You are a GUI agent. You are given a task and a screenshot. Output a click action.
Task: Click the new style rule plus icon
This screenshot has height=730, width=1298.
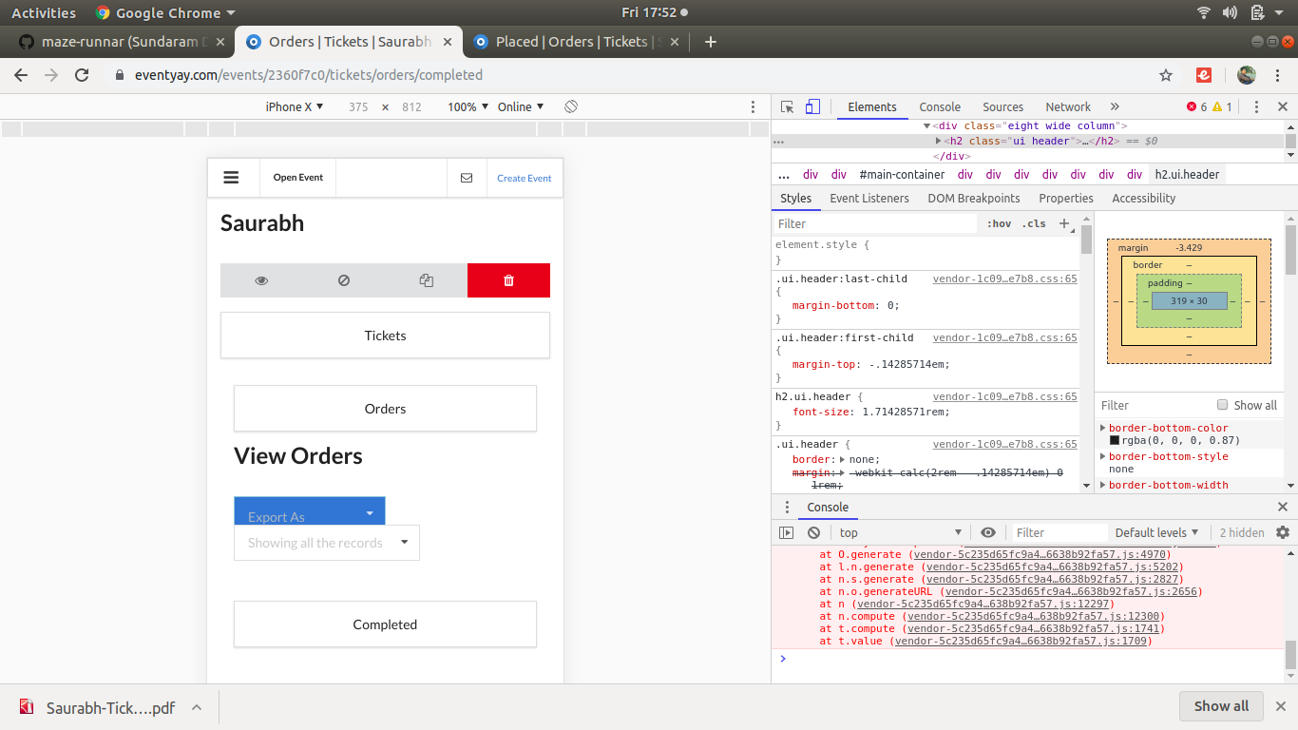[x=1064, y=223]
